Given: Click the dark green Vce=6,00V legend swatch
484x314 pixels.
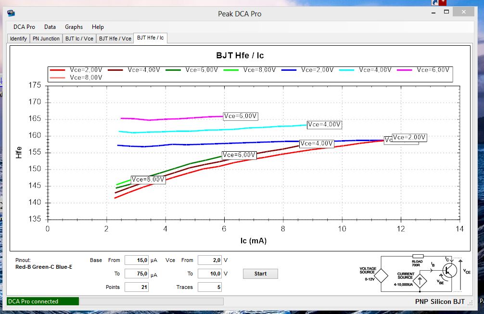Looking at the screenshot, I should point(173,70).
